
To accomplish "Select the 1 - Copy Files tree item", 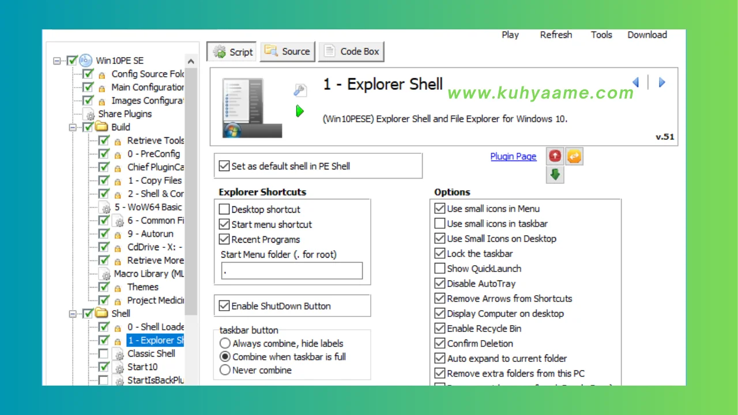I will tap(155, 180).
